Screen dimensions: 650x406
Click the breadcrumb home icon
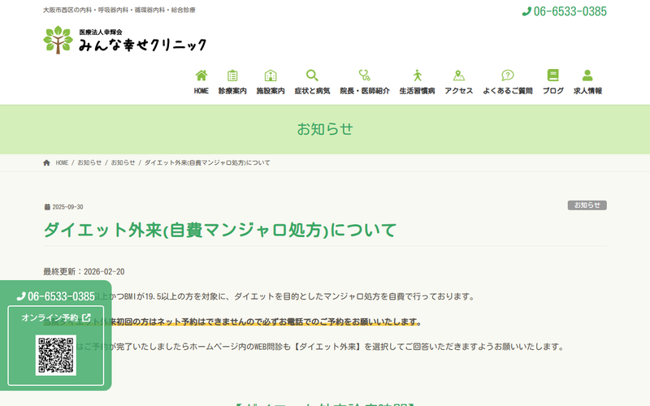(x=46, y=163)
